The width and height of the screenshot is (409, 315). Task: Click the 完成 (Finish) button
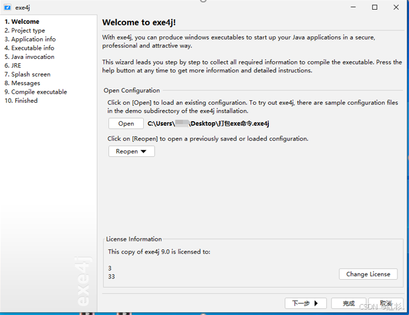coord(349,303)
